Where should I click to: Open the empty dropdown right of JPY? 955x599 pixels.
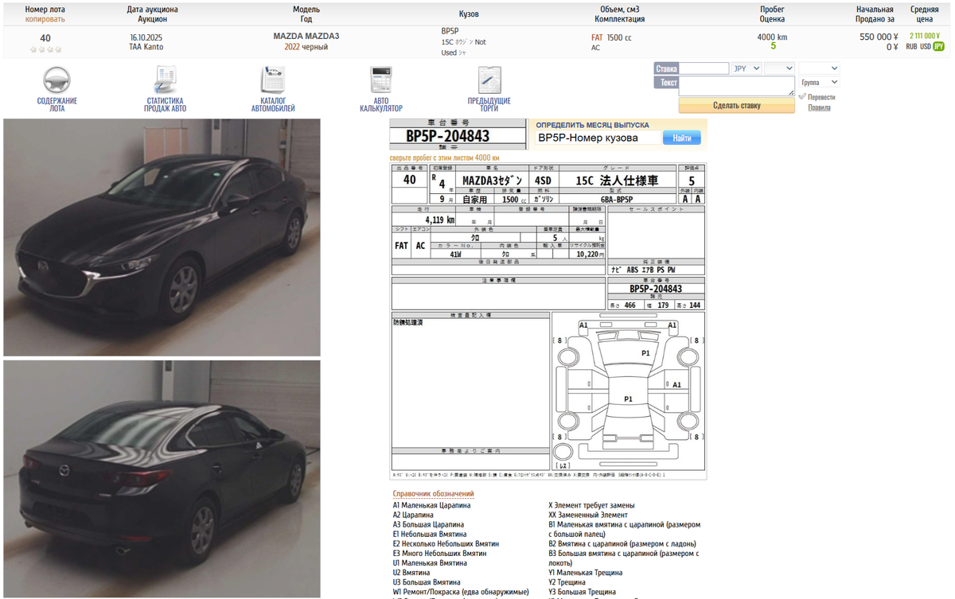click(779, 68)
